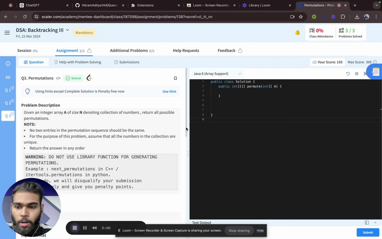Click the hamburger menu icon
Screen dimensions: 382x239
[x=7, y=33]
